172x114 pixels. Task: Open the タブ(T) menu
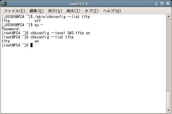coord(92,11)
